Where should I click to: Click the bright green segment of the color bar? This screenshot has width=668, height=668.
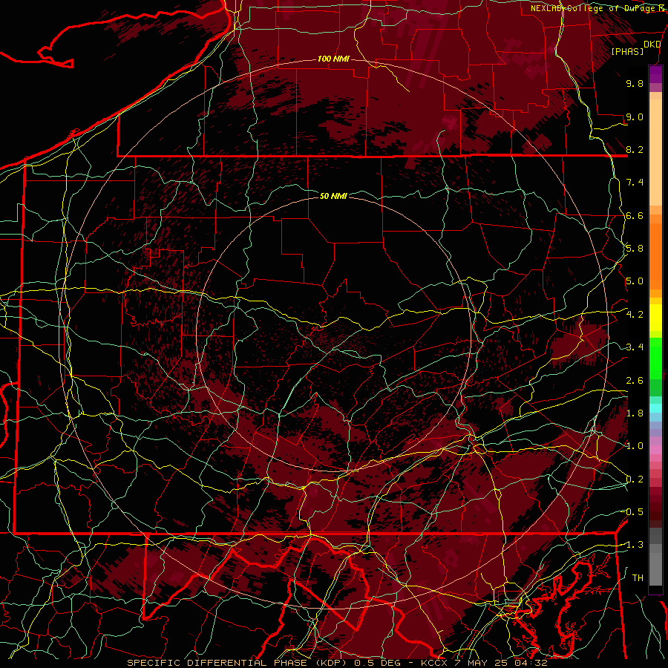pyautogui.click(x=655, y=357)
